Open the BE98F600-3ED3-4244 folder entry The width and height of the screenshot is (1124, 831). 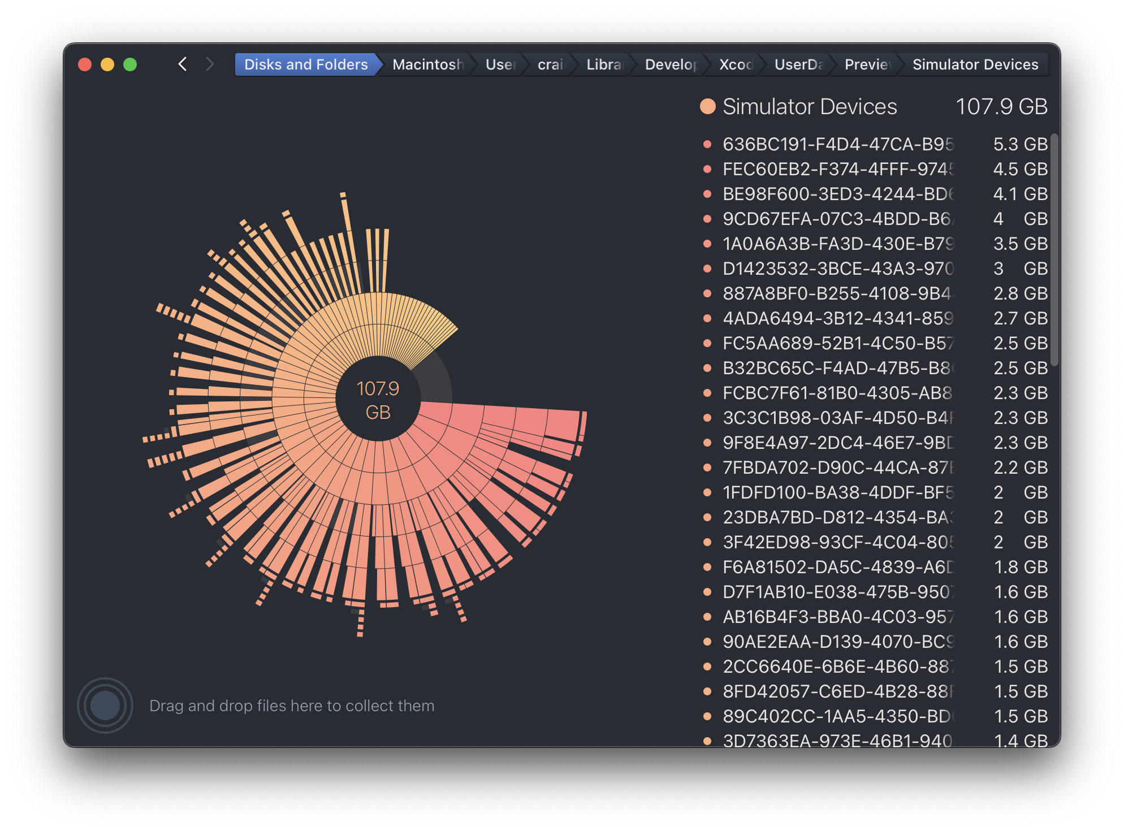pyautogui.click(x=837, y=194)
